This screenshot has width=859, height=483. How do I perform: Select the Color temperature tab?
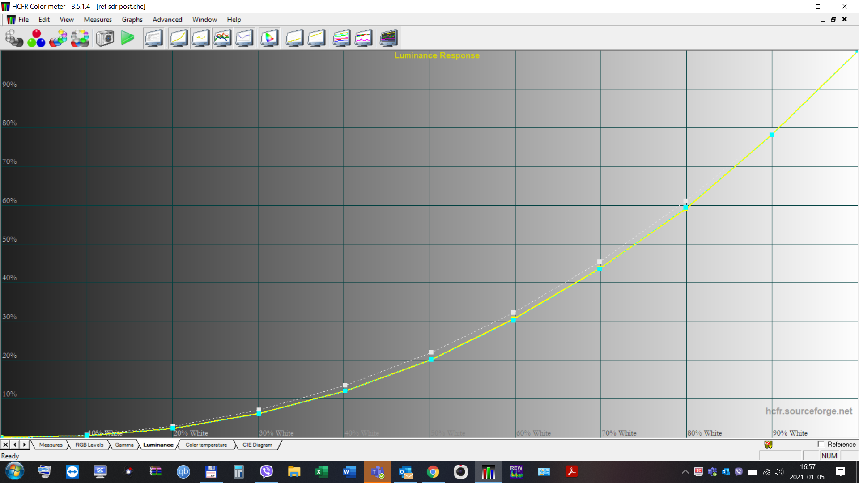click(206, 445)
